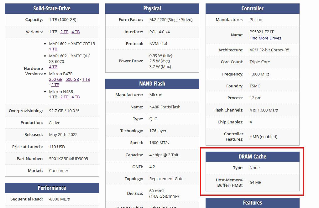
Task: Click the NAND Flash section header
Action: pyautogui.click(x=152, y=84)
